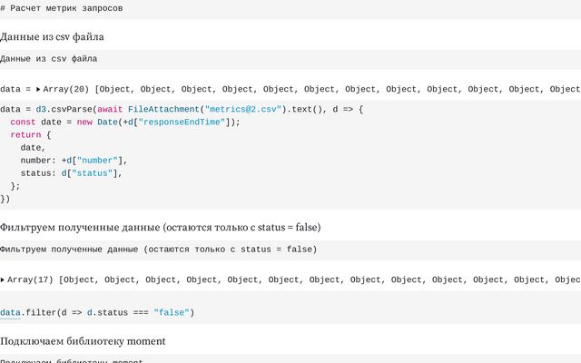Click the Array(20) output label
This screenshot has width=581, height=363.
[x=67, y=90]
